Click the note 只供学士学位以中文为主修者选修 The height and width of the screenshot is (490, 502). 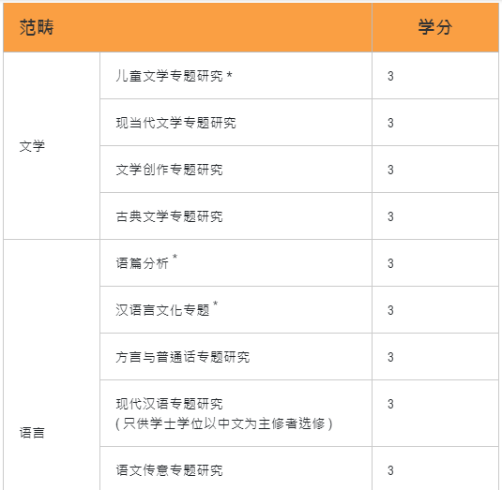click(x=223, y=423)
